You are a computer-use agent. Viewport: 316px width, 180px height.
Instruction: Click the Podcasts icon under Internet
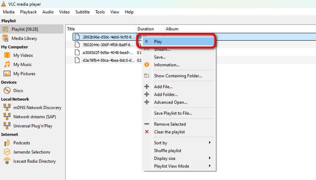(6, 143)
